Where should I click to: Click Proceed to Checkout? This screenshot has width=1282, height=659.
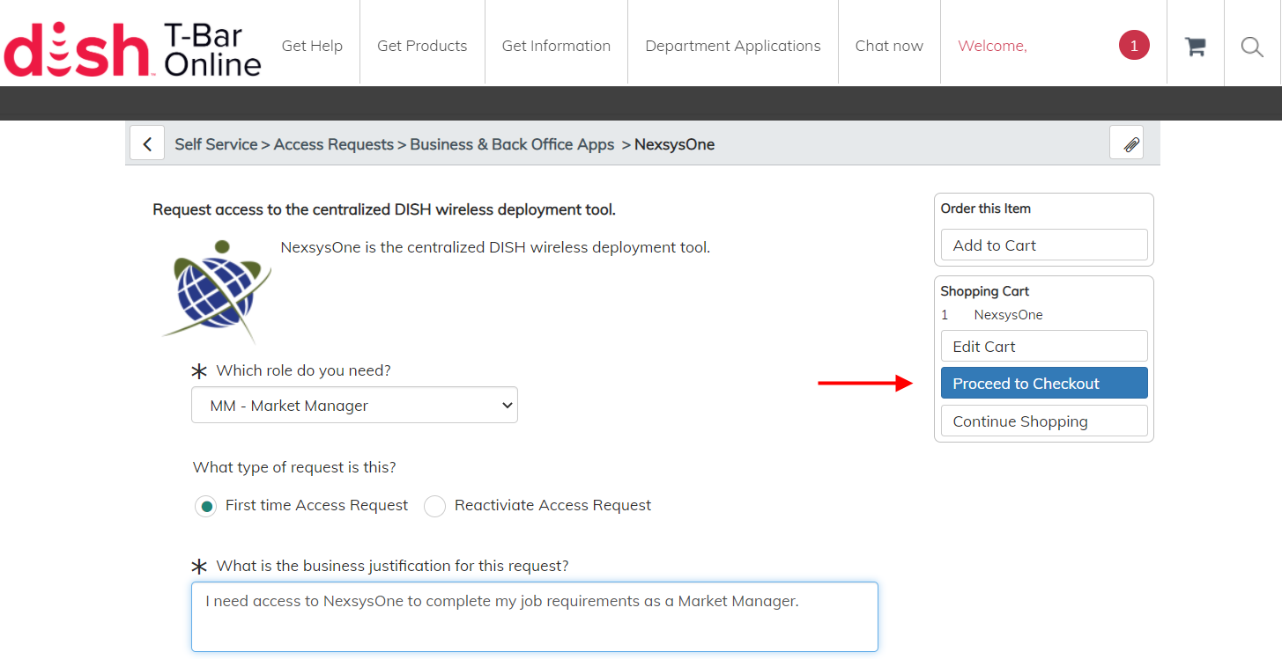[x=1044, y=384]
